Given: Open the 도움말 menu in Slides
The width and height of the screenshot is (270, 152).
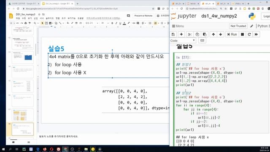Looking at the screenshot, I should 81,18.
